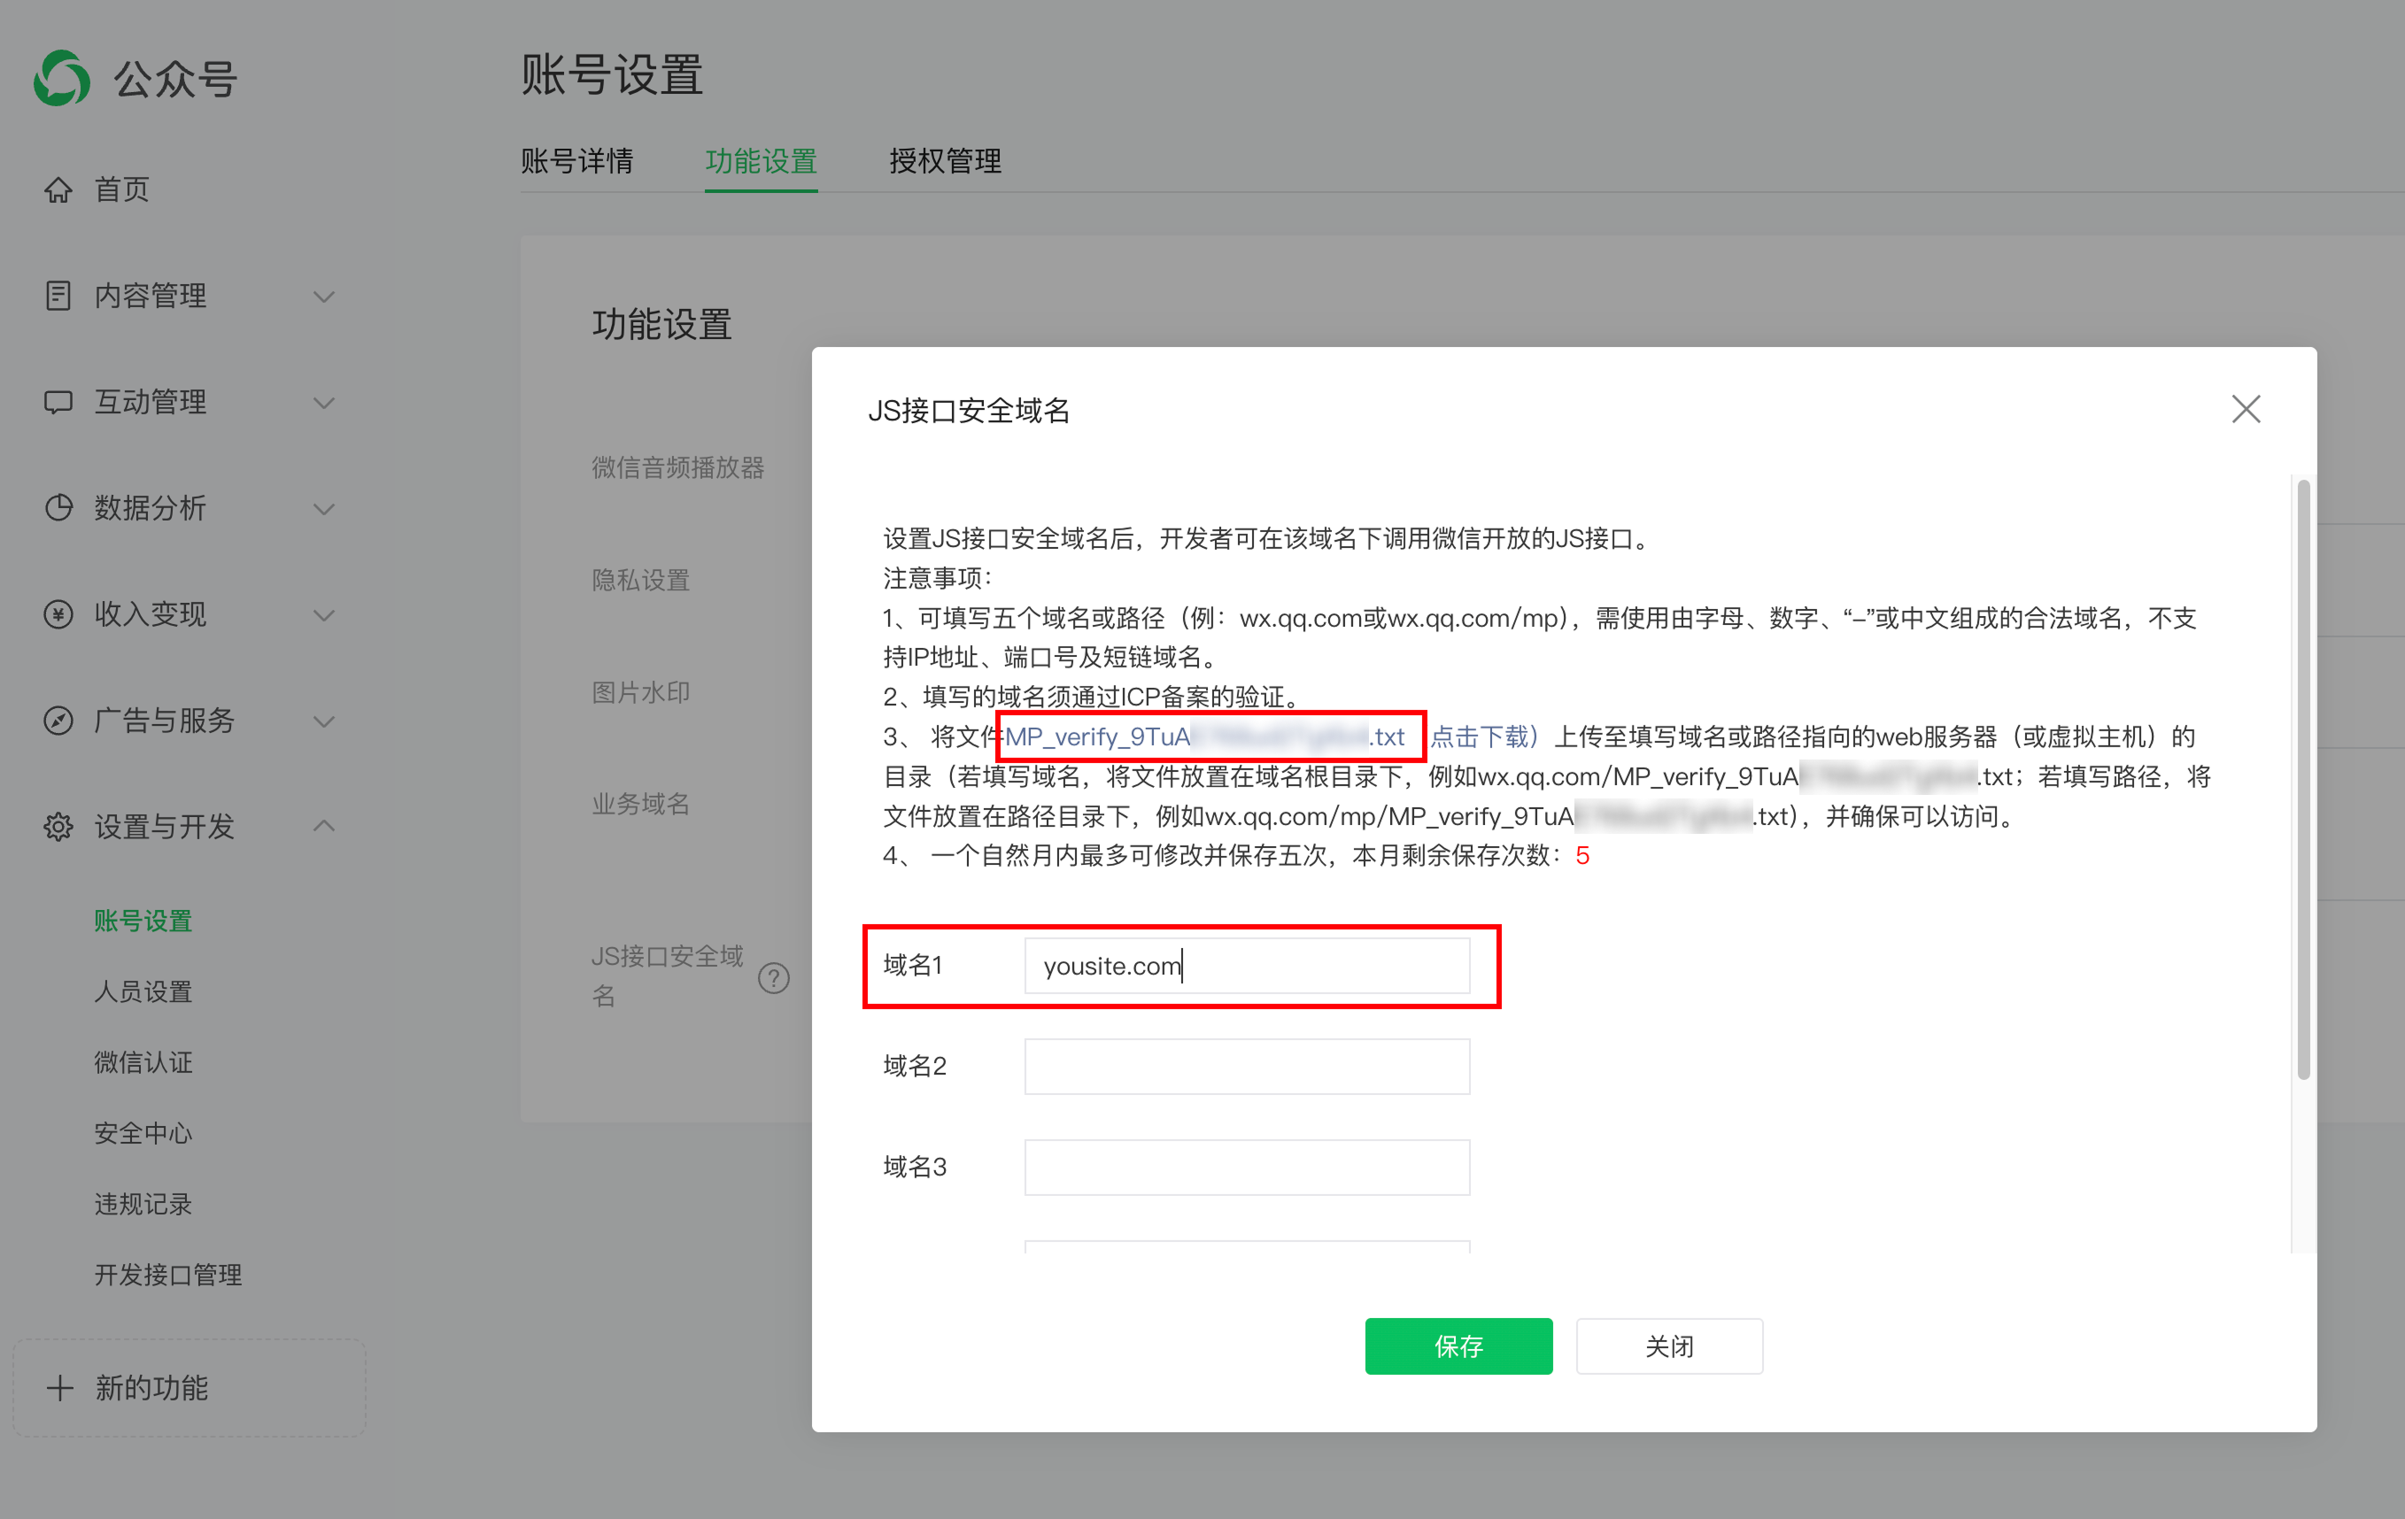Click the 数据分析 sidebar label
Viewport: 2405px width, 1519px height.
coord(150,507)
